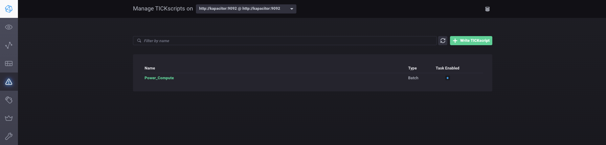Open the Status eye icon page

pos(9,27)
